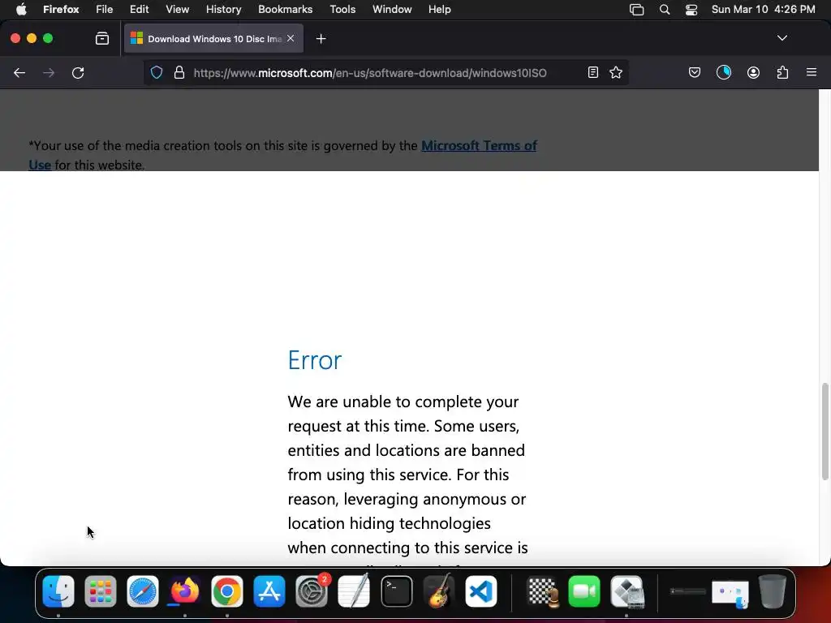This screenshot has height=623, width=831.
Task: Go back to the previous page
Action: click(x=19, y=72)
